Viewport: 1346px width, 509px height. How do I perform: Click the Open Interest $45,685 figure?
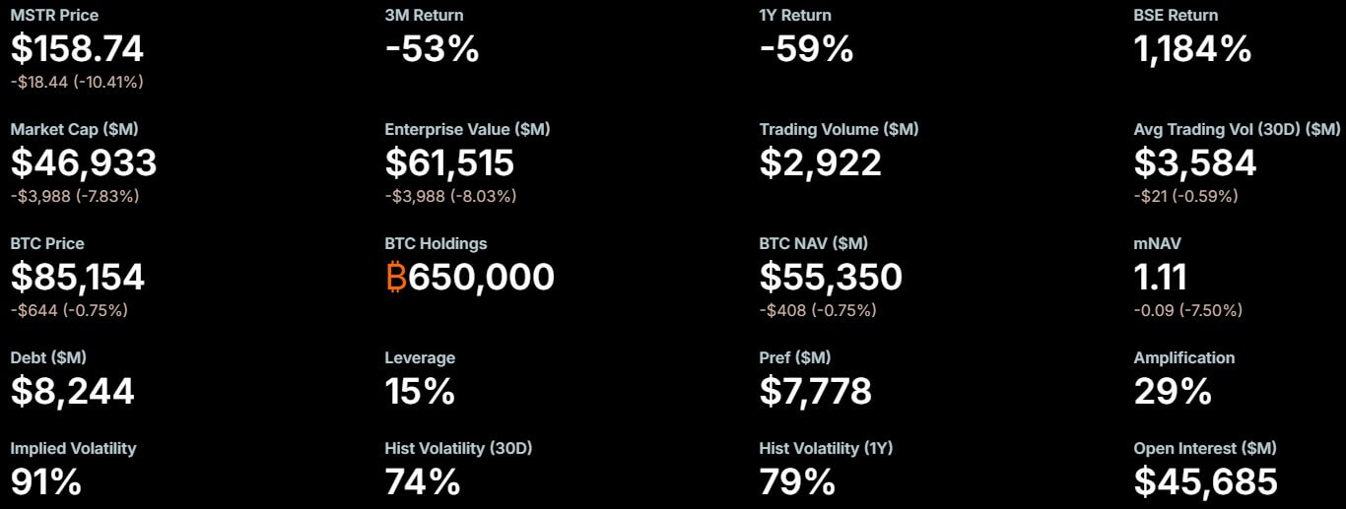[1206, 482]
